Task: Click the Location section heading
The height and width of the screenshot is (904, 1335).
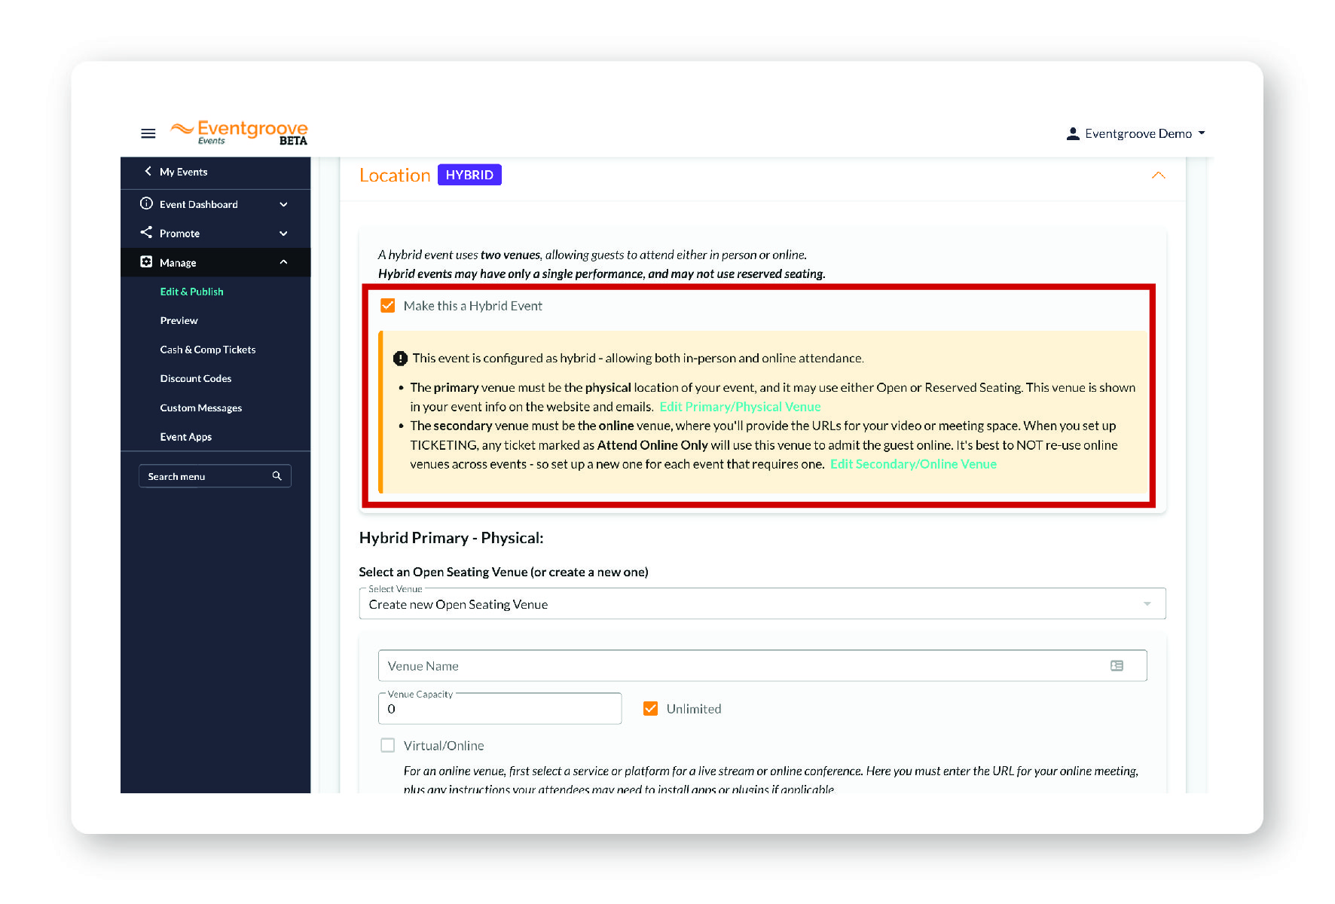Action: pyautogui.click(x=395, y=175)
